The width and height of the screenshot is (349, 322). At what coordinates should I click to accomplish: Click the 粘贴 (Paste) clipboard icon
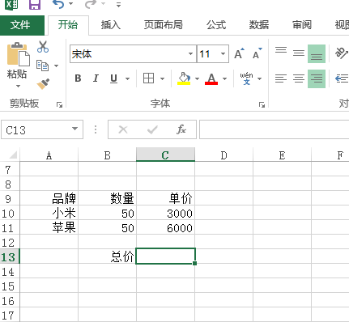(18, 54)
